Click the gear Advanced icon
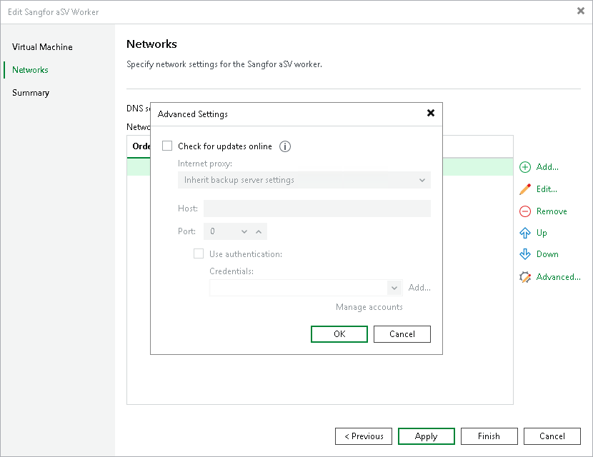 pos(525,277)
